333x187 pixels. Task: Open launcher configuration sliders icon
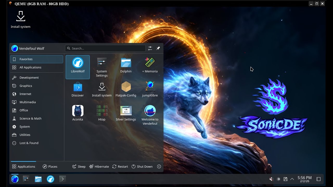150,48
